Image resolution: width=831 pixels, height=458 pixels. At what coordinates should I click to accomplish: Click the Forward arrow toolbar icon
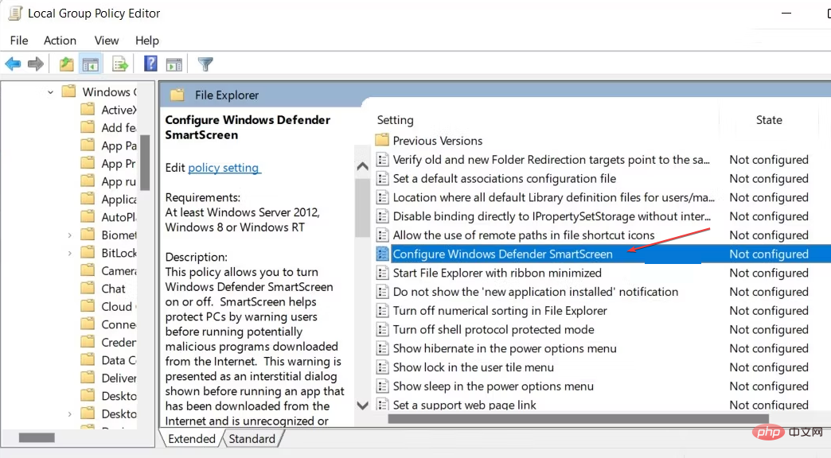click(36, 64)
